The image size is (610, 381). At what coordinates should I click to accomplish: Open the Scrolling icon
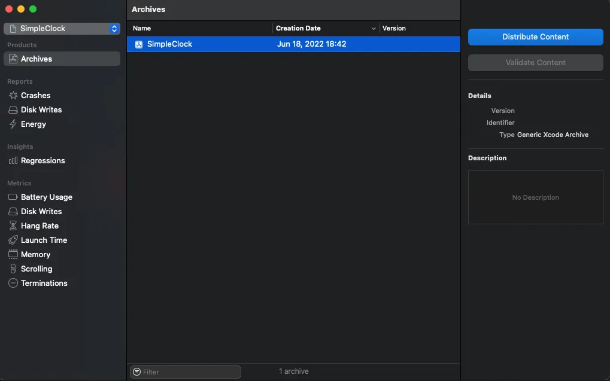[13, 269]
